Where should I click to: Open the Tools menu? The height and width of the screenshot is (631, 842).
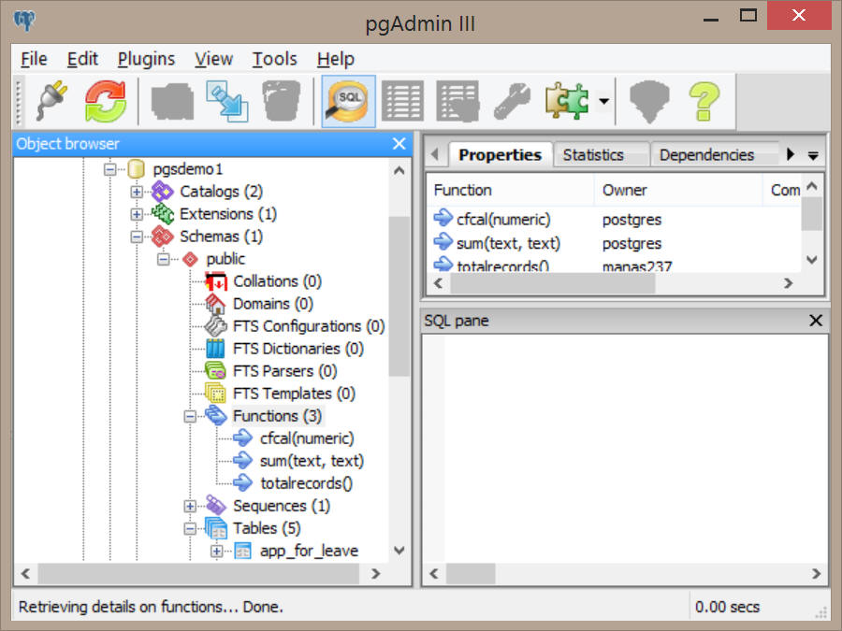274,59
